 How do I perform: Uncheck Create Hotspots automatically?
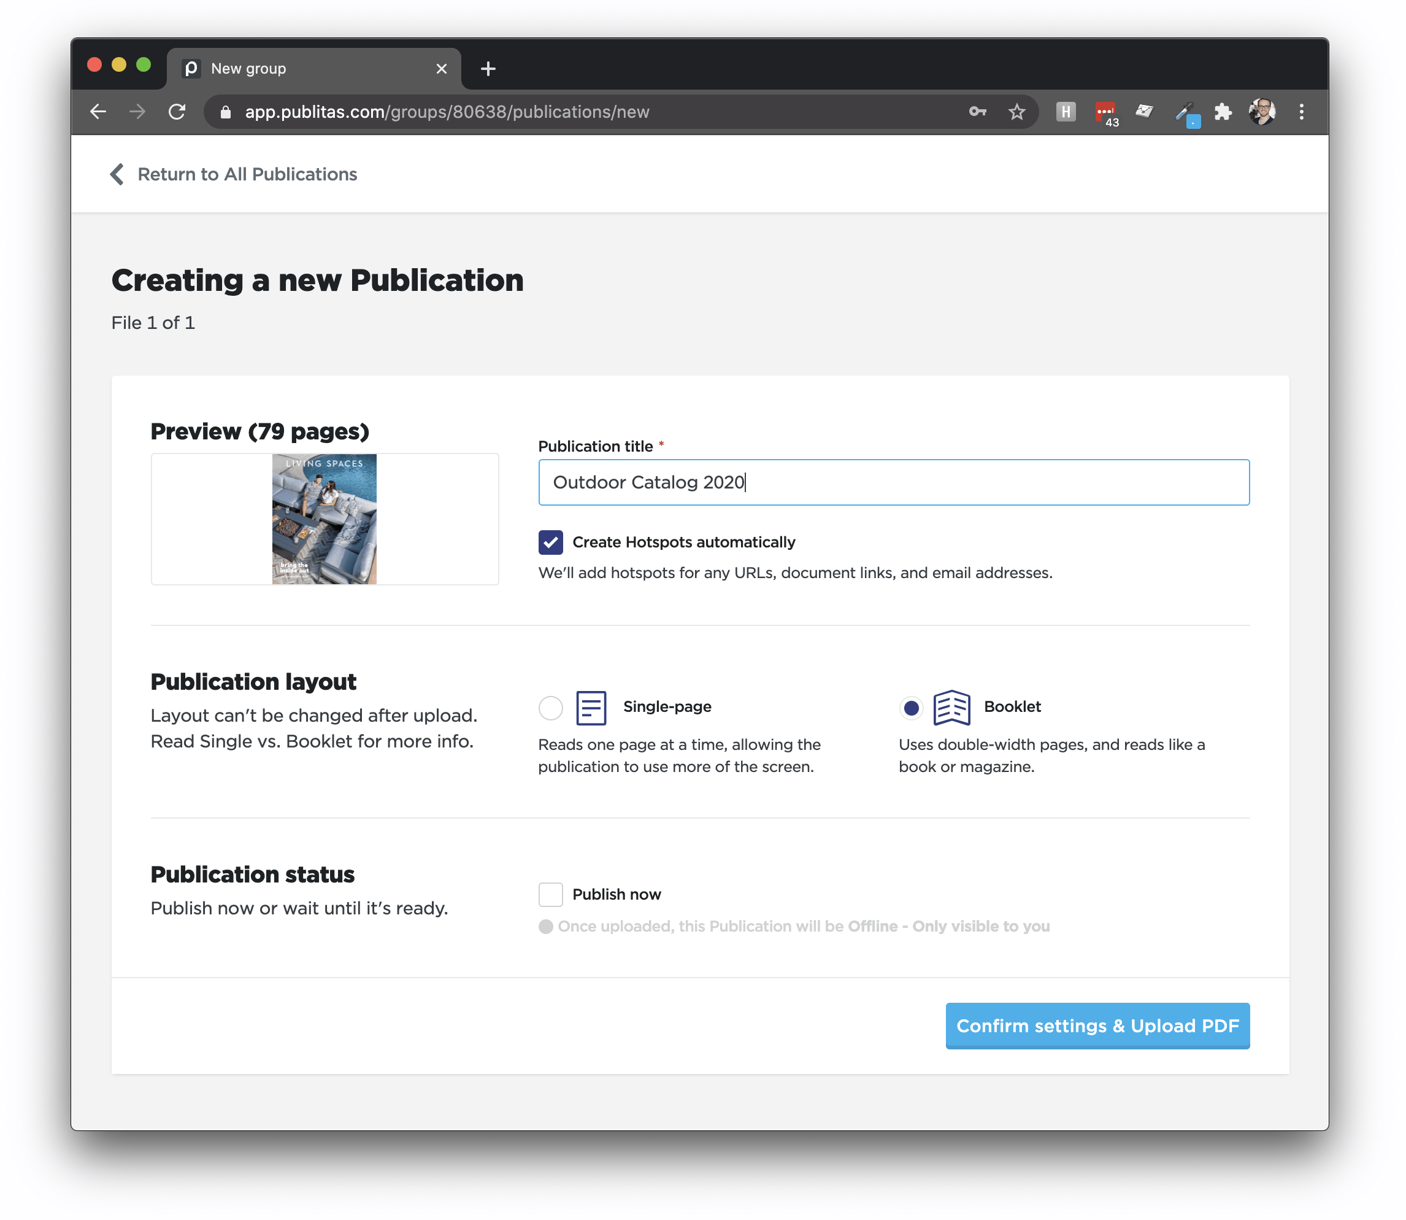coord(550,542)
